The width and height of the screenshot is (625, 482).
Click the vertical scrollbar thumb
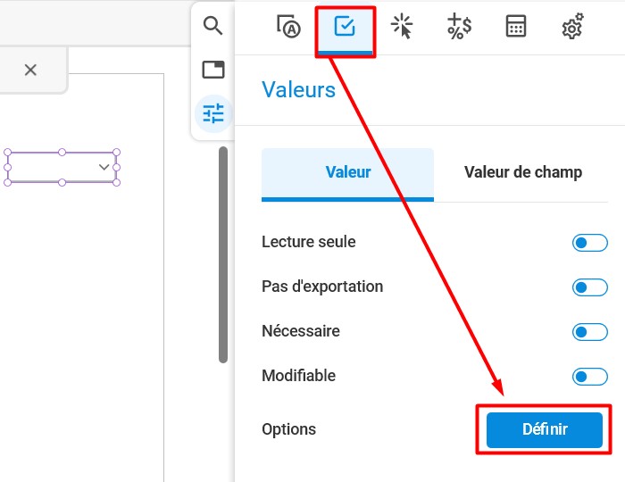coord(223,255)
